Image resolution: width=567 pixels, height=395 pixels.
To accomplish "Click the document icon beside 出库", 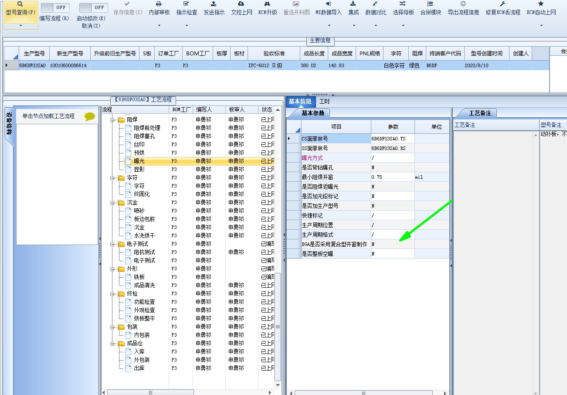I will pos(128,368).
